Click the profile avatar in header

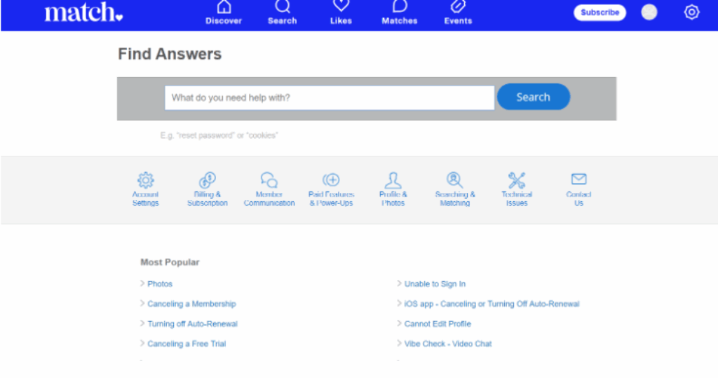649,12
